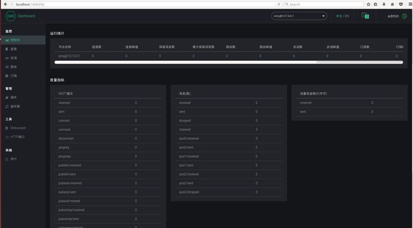Screen dimensions: 413x228
Task: Click the browser back arrow
Action: point(5,4)
